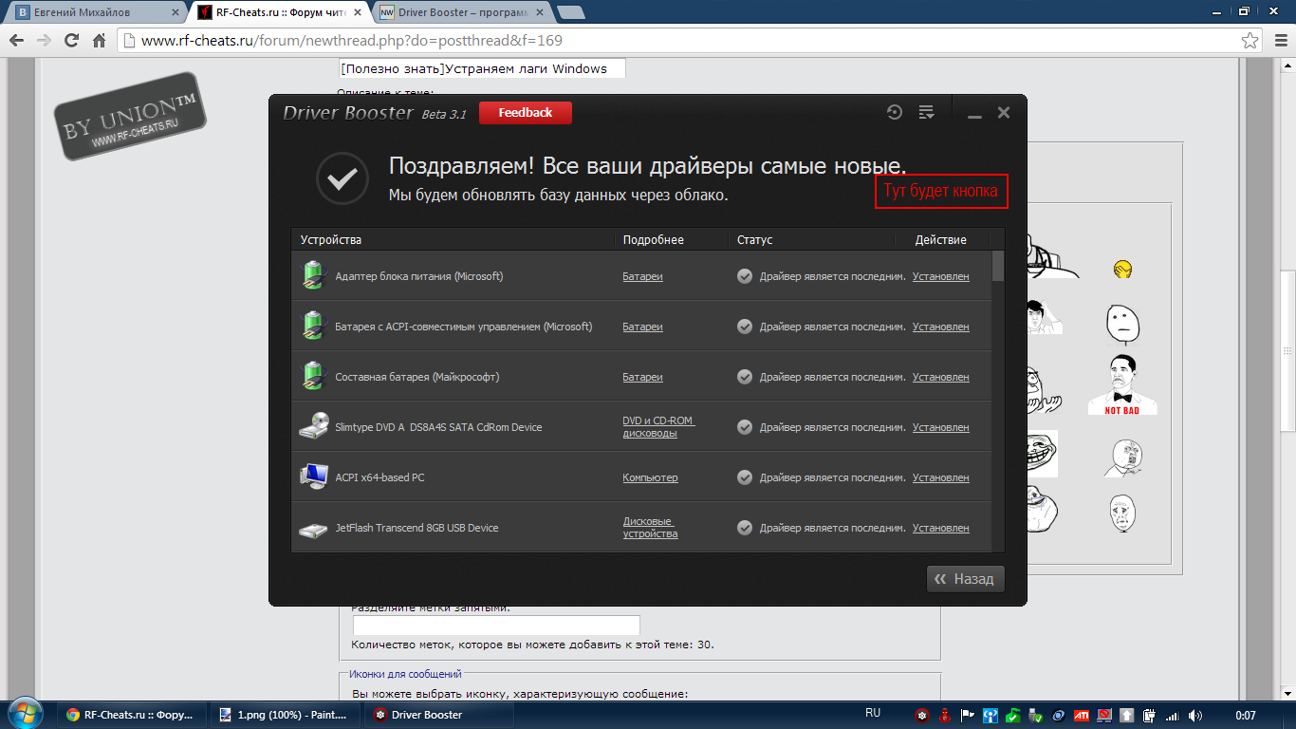Click the red Feedback button
1296x729 pixels.
pyautogui.click(x=526, y=112)
